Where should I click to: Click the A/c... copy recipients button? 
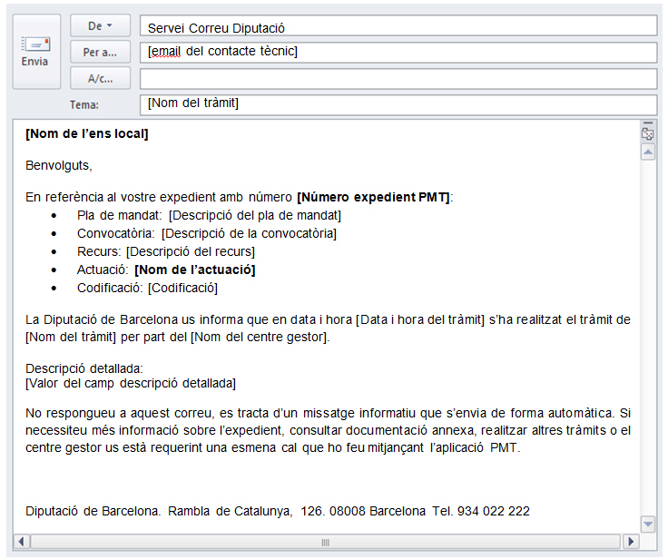100,78
